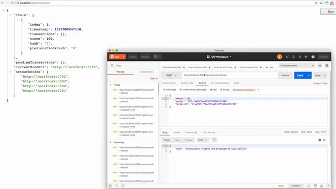336x189 pixels.
Task: Open the Find icon in Postman status bar
Action: 117,186
